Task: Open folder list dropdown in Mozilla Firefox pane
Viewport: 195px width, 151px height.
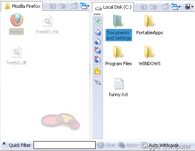Action: pyautogui.click(x=84, y=6)
